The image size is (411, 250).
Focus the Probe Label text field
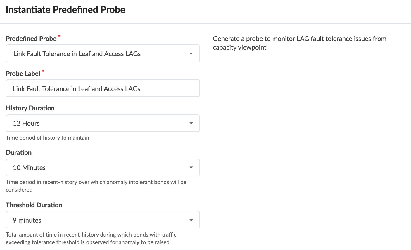[x=103, y=88]
